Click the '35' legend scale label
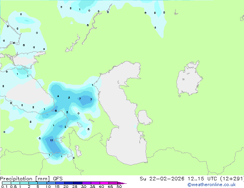Viewport: 244px width, 188px height. [92, 186]
